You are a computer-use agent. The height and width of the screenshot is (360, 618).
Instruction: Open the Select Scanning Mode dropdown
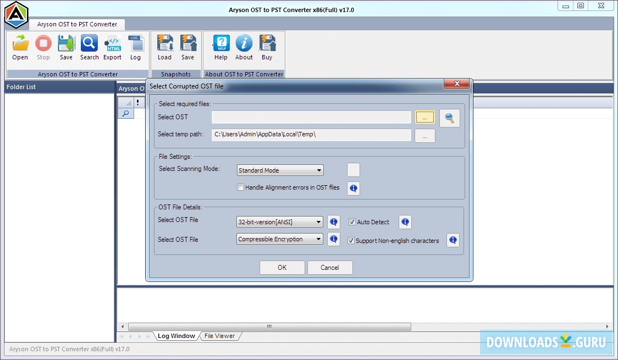(x=319, y=170)
